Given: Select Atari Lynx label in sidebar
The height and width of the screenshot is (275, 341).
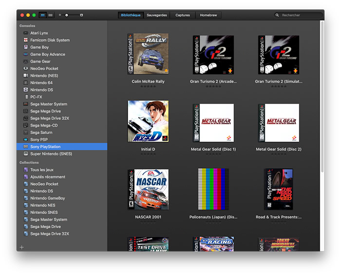Looking at the screenshot, I should coord(39,33).
